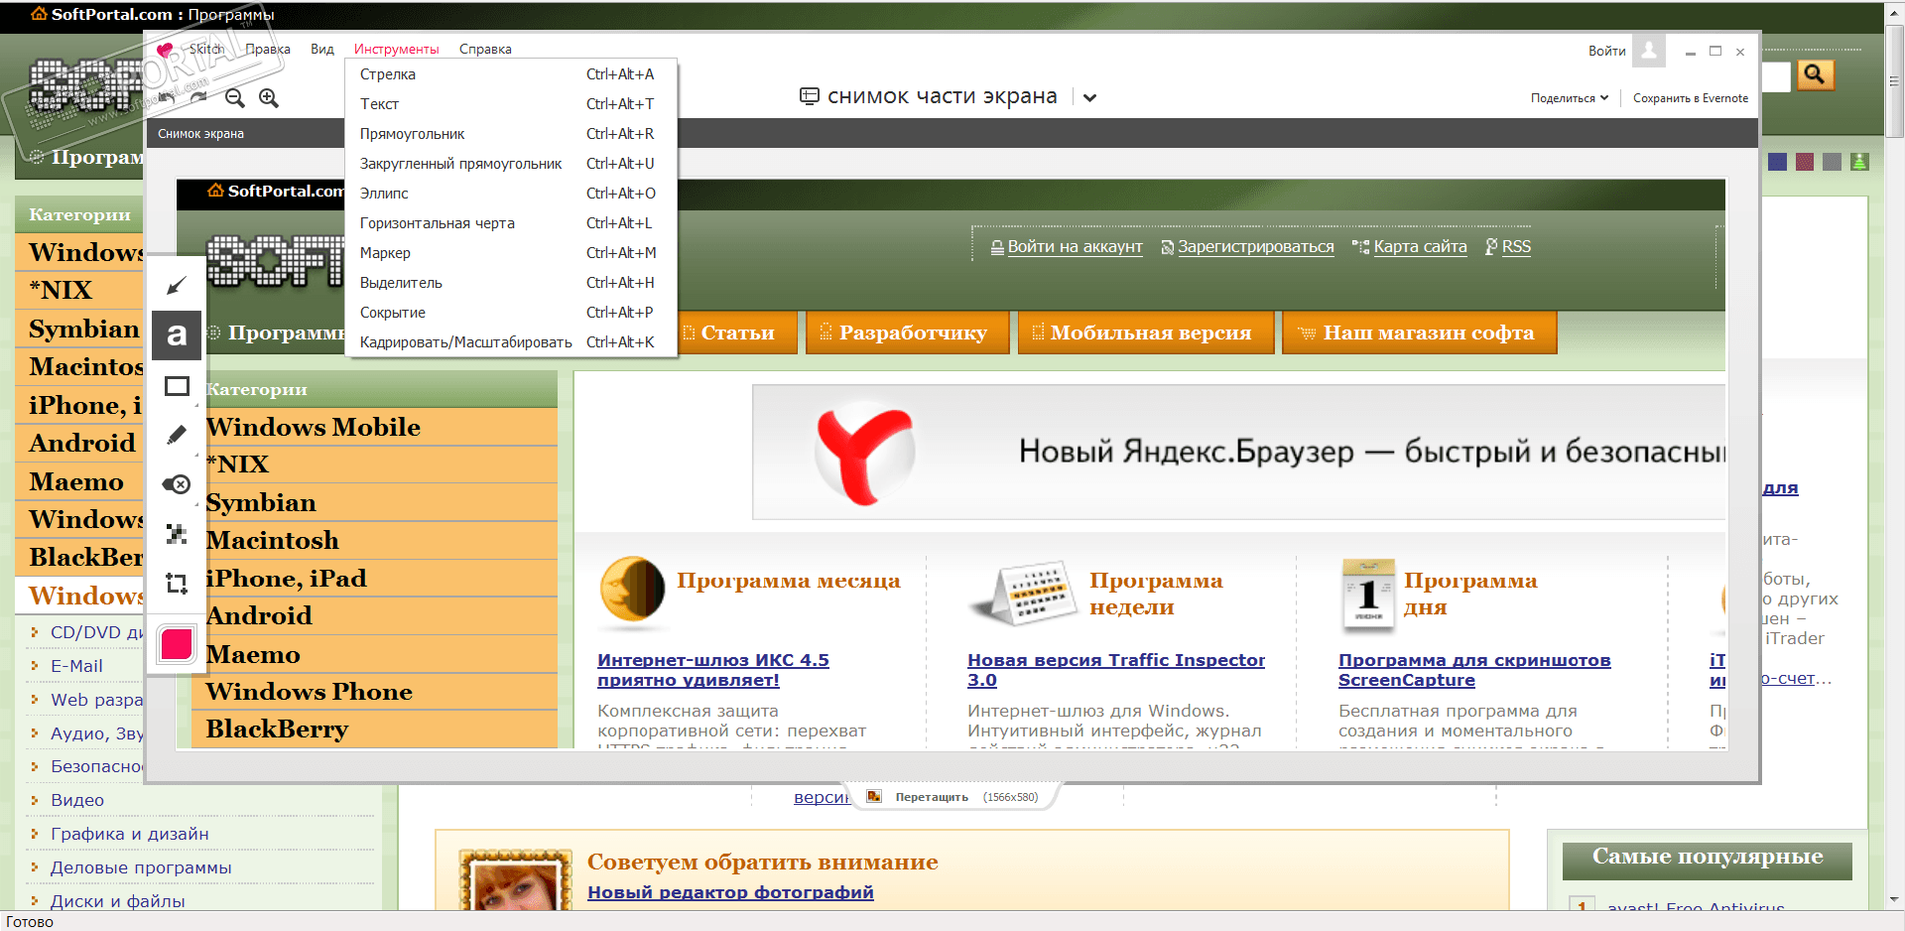
Task: Click the Войти sign-in button
Action: tap(1606, 51)
